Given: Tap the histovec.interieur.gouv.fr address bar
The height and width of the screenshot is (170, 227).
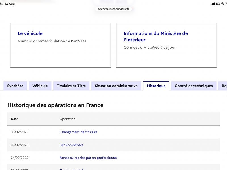Looking at the screenshot, I should (113, 9).
